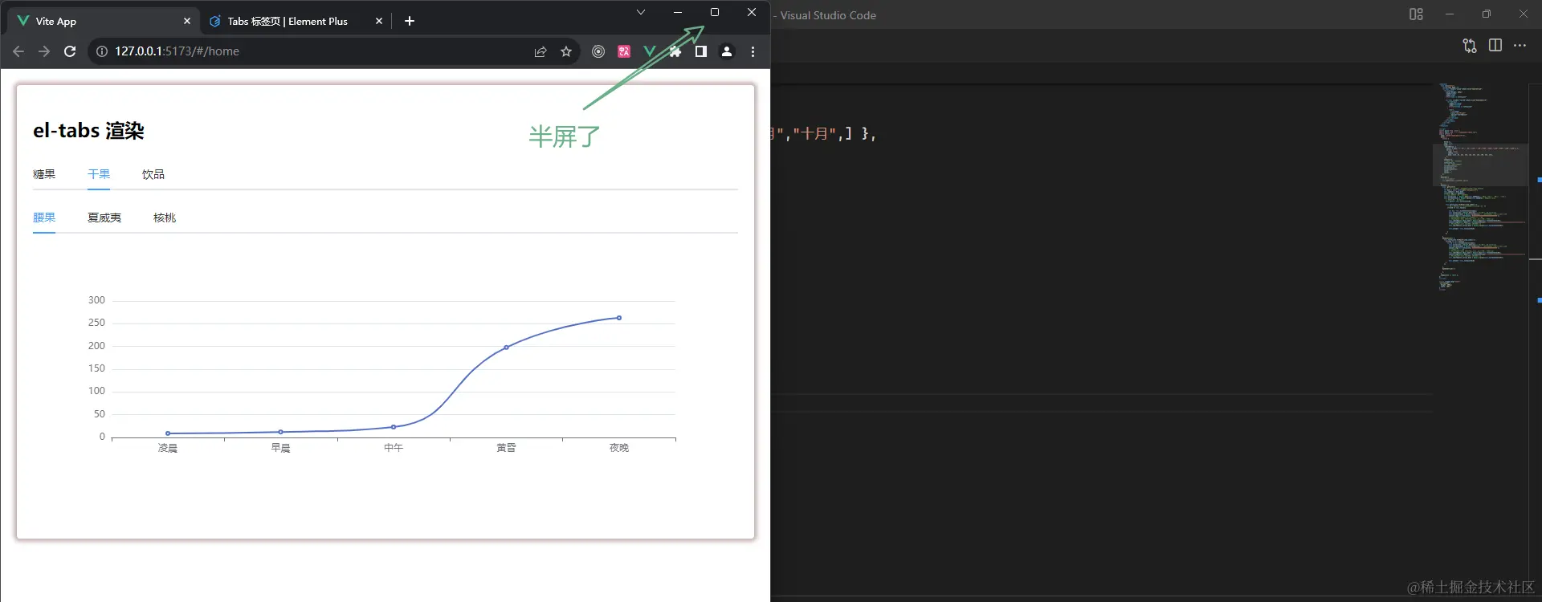Toggle the browser side panel
1542x602 pixels.
point(701,51)
